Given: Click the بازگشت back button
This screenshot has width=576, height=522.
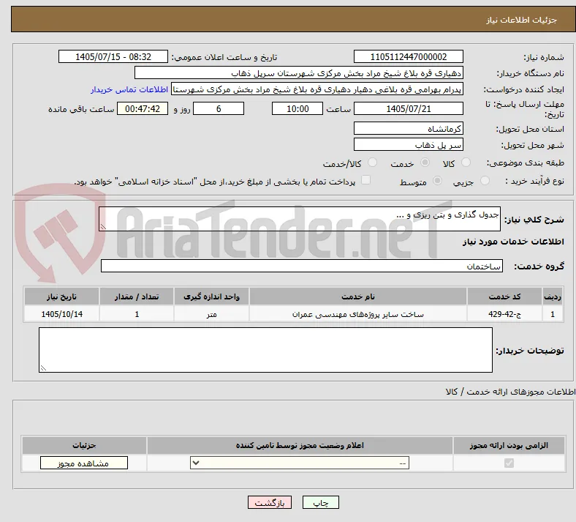Looking at the screenshot, I should coord(270,502).
